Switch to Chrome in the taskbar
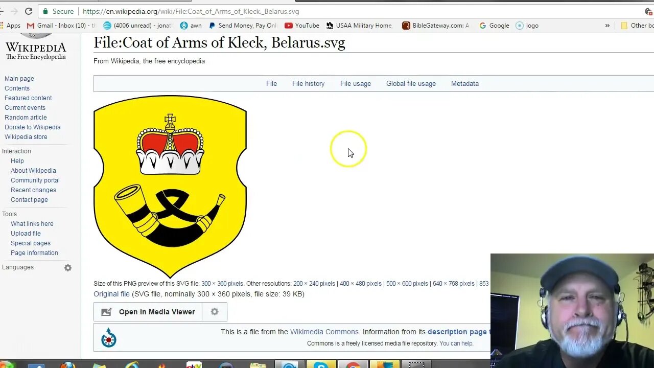This screenshot has height=368, width=654. click(353, 365)
